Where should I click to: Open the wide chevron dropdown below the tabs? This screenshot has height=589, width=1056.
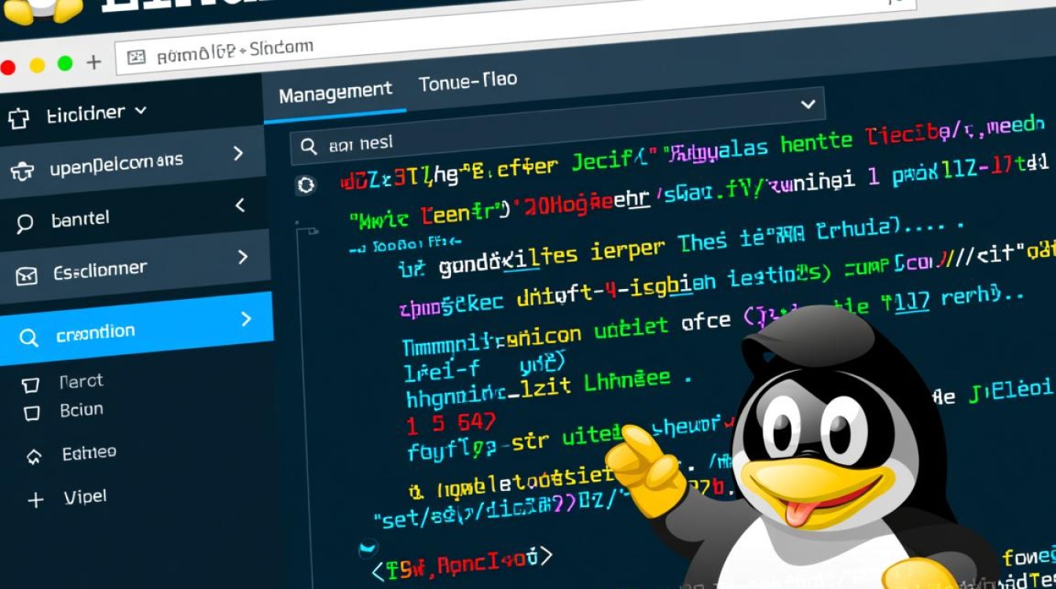[809, 104]
